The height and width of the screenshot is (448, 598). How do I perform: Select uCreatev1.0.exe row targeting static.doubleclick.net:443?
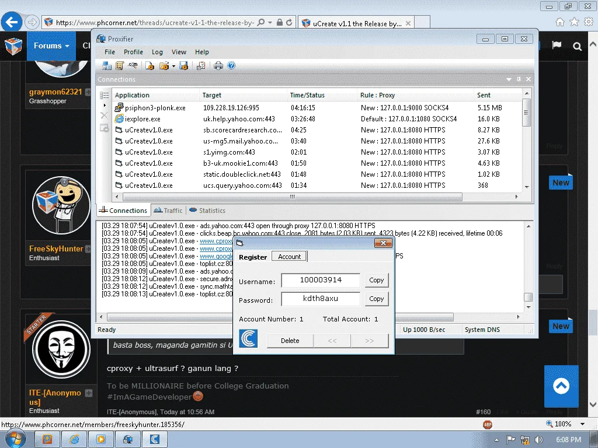[x=317, y=174]
